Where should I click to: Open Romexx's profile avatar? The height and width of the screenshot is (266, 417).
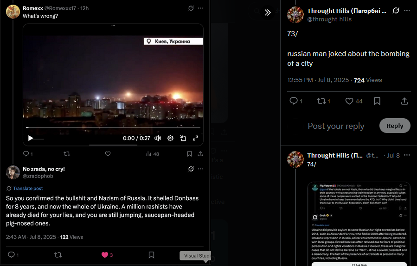click(x=13, y=12)
